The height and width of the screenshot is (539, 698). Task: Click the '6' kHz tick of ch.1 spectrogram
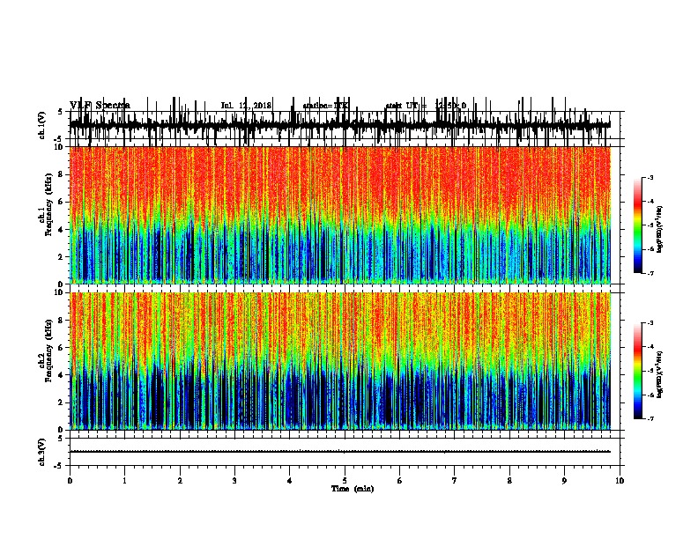click(x=62, y=202)
